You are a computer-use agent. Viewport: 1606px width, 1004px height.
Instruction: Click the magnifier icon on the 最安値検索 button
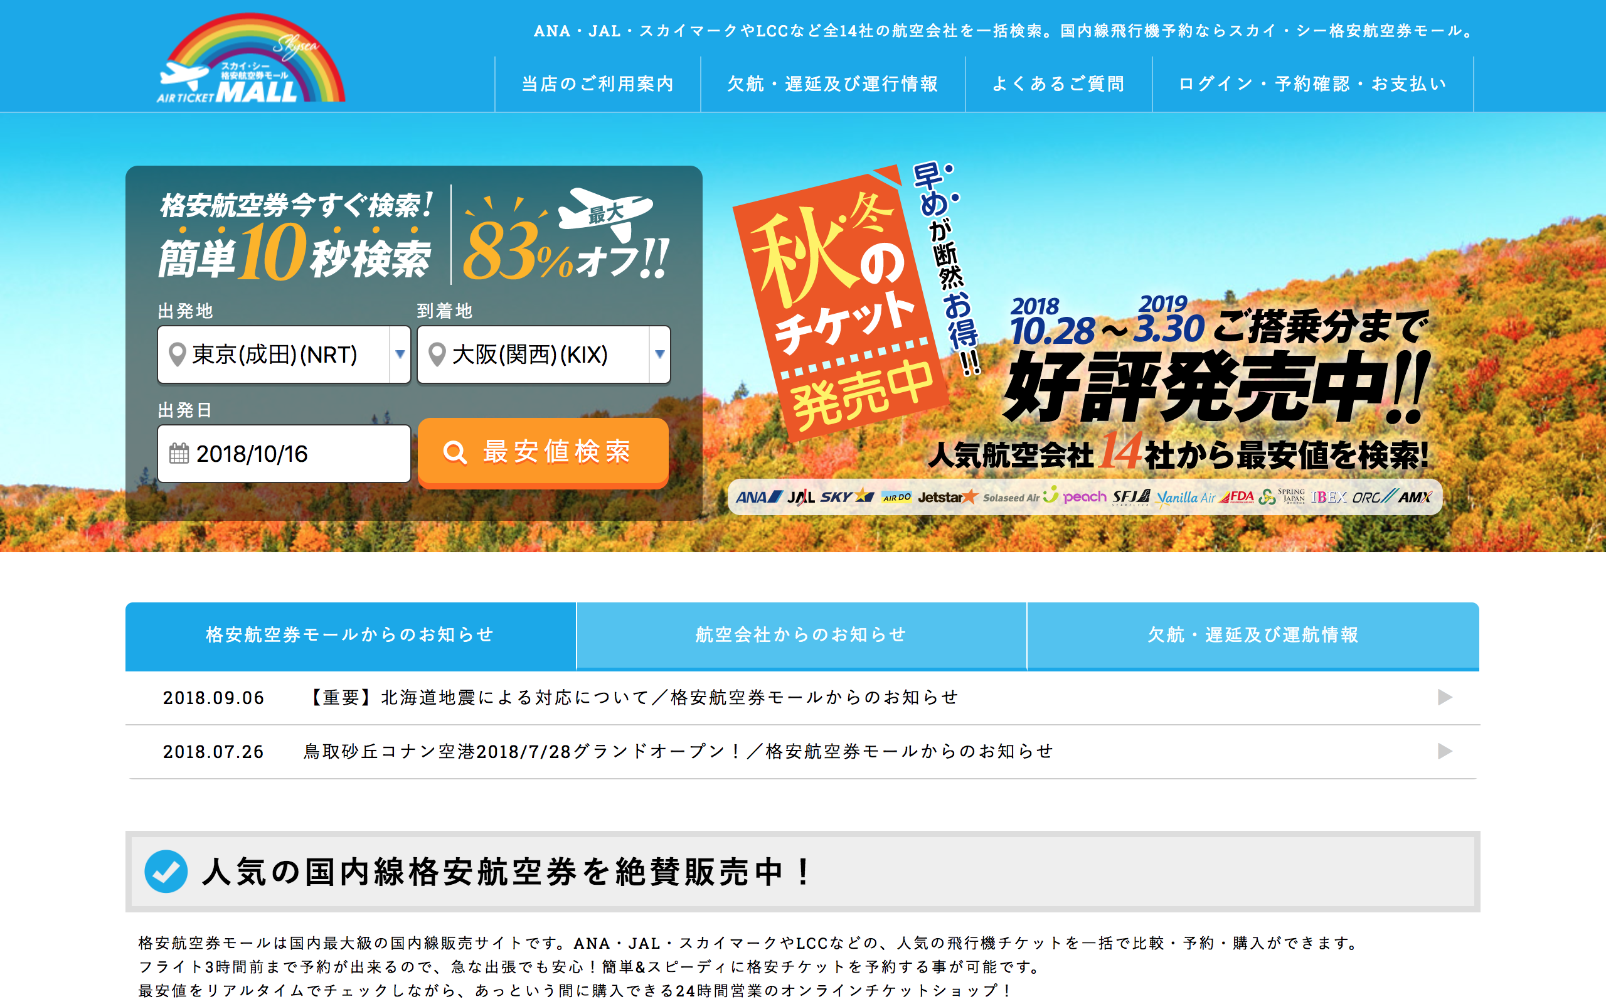pos(455,453)
